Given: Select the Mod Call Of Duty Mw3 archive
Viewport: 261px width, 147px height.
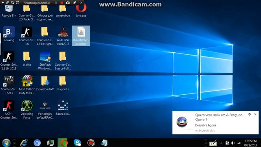Looking at the screenshot, I should (27, 85).
